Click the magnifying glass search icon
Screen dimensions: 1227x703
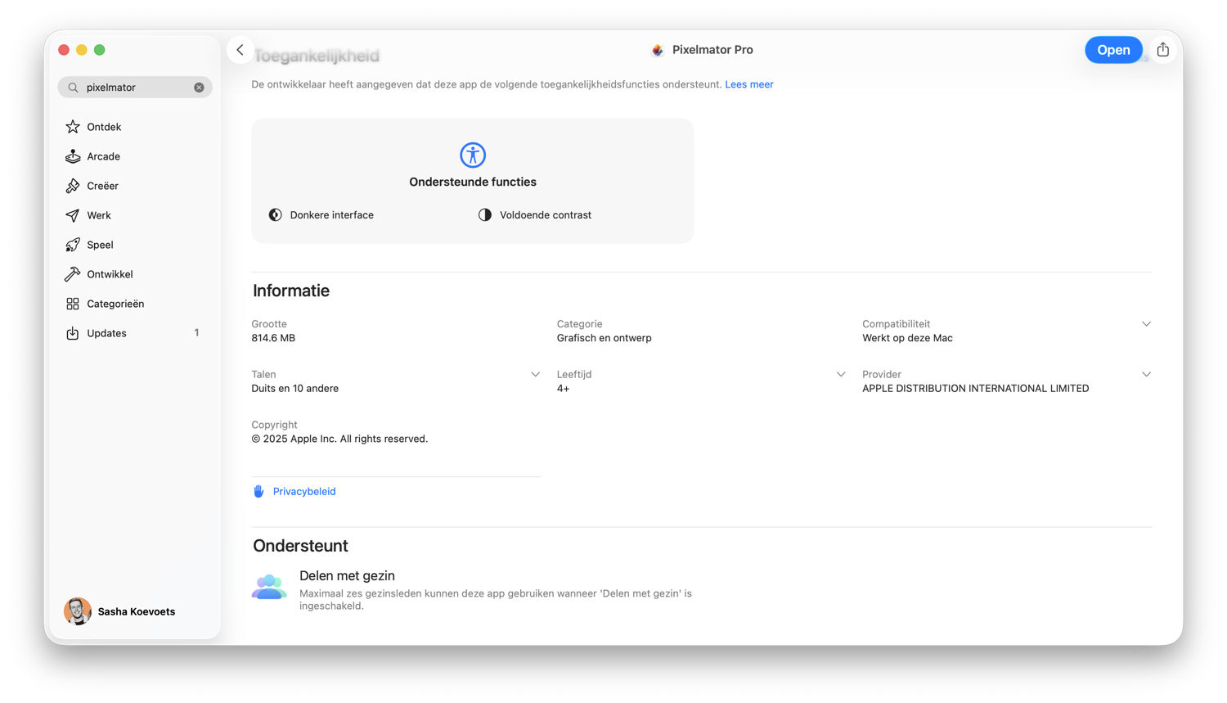tap(73, 88)
